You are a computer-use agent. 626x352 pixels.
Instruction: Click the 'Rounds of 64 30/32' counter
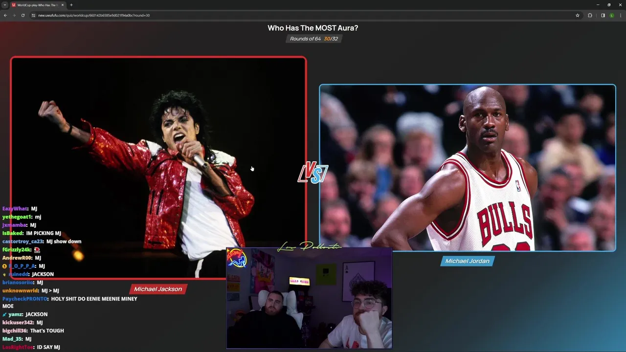[x=313, y=39]
